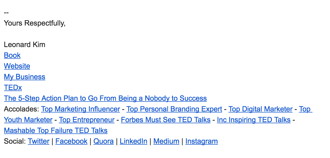Visit the My Business link
The height and width of the screenshot is (158, 330).
(25, 77)
